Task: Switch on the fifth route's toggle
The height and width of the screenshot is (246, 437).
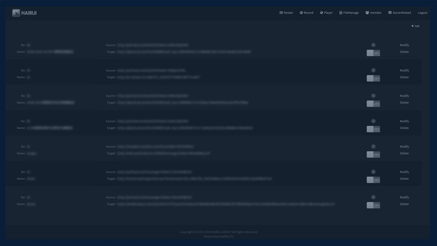Action: pyautogui.click(x=373, y=154)
